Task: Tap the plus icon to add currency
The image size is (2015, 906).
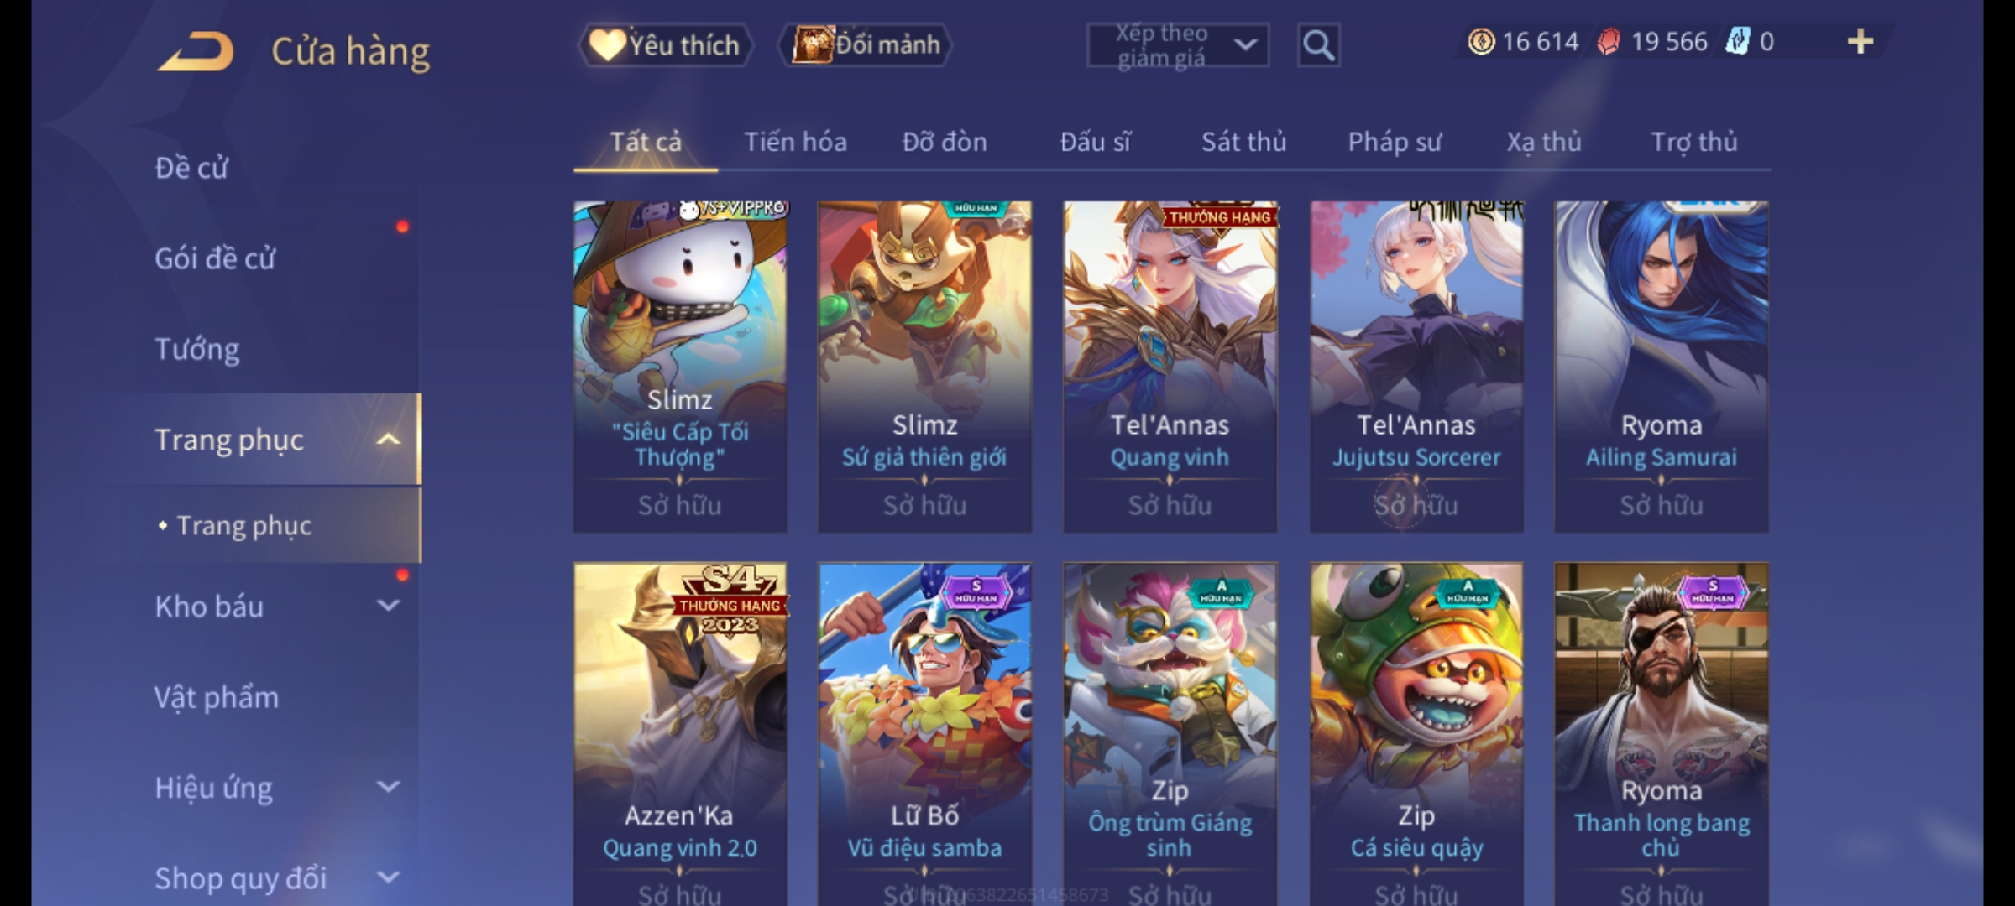Action: 1861,42
